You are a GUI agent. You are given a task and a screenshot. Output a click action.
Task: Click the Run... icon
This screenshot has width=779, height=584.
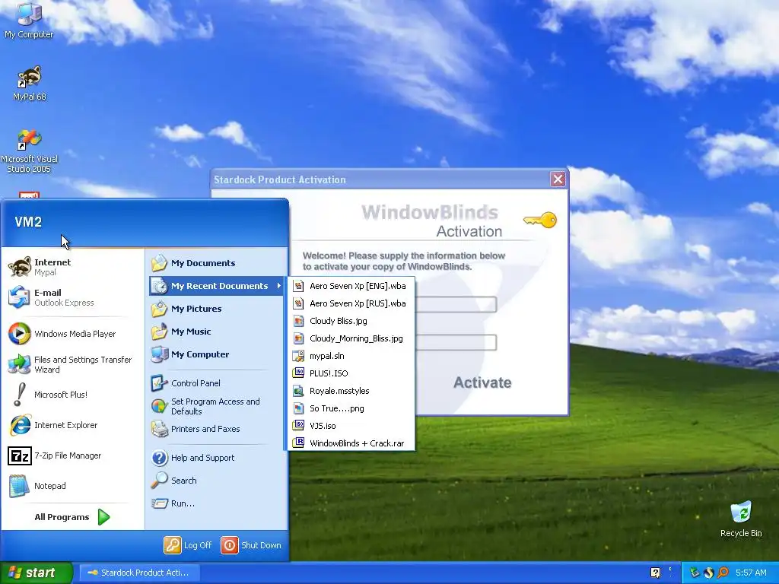click(160, 503)
